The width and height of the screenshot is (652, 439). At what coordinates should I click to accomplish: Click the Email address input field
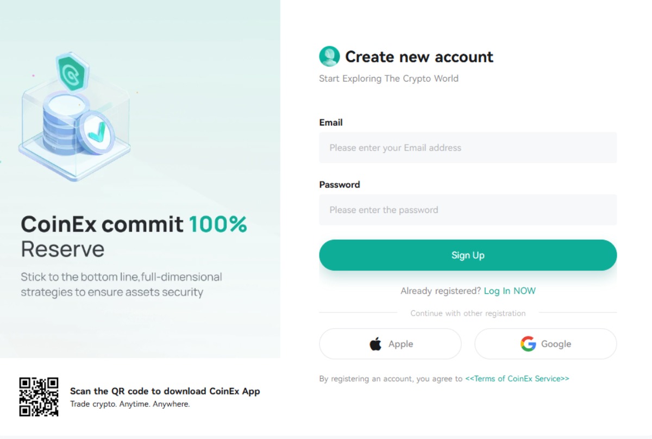click(x=468, y=147)
